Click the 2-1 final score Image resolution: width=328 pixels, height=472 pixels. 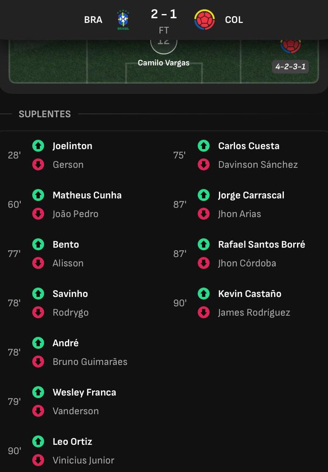click(x=163, y=15)
